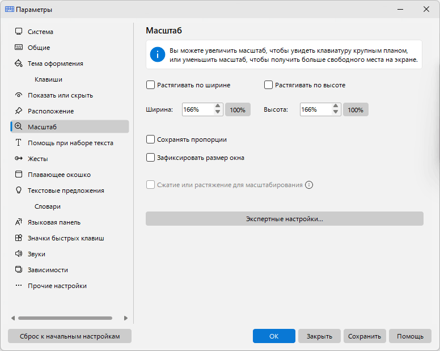Click the dependencies icon beside Зависимости
The image size is (440, 351).
19,270
